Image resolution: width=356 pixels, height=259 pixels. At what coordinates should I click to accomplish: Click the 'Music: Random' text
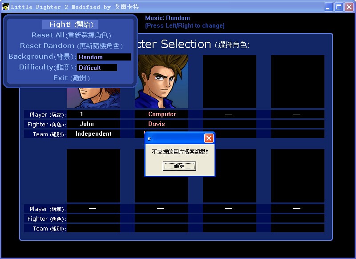[167, 18]
